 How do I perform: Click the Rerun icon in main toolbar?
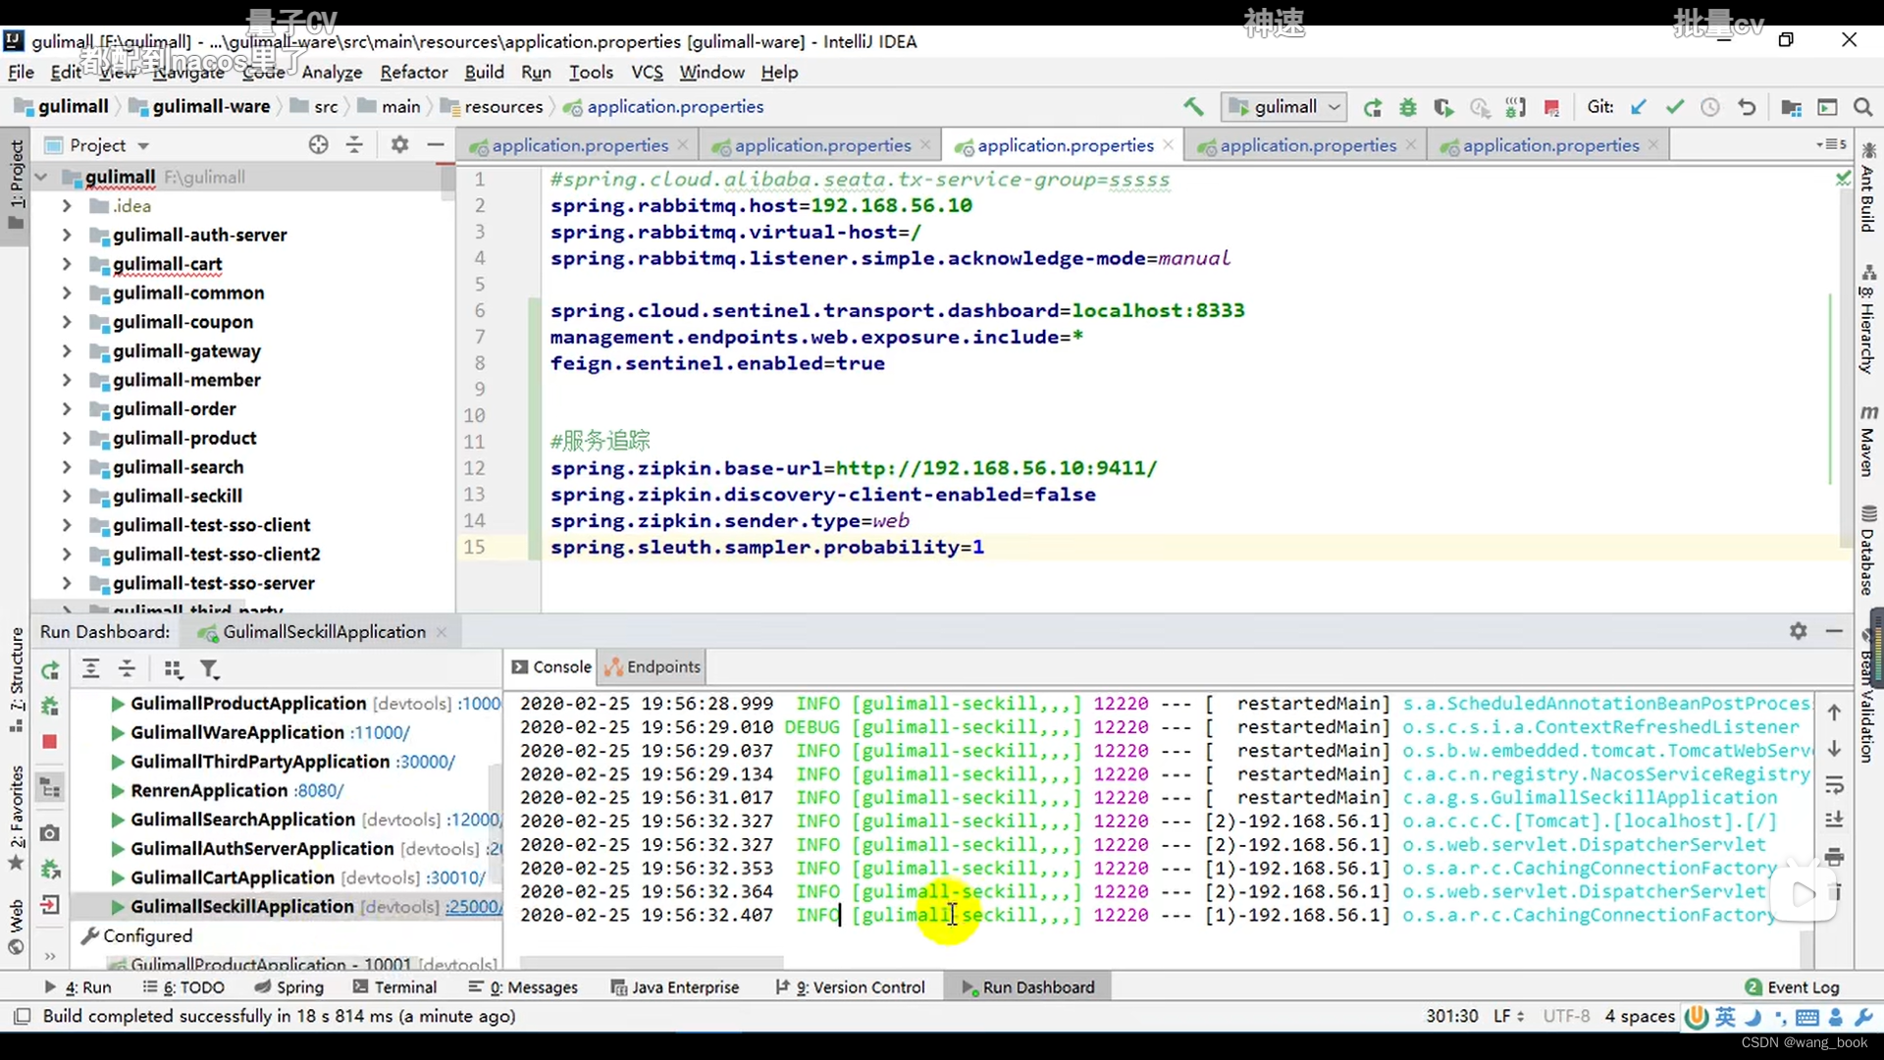point(1373,107)
